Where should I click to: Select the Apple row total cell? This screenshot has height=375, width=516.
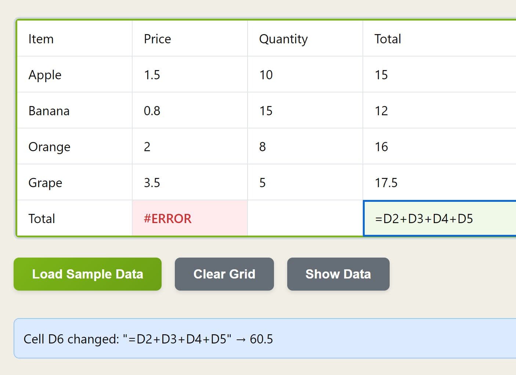[x=440, y=74]
